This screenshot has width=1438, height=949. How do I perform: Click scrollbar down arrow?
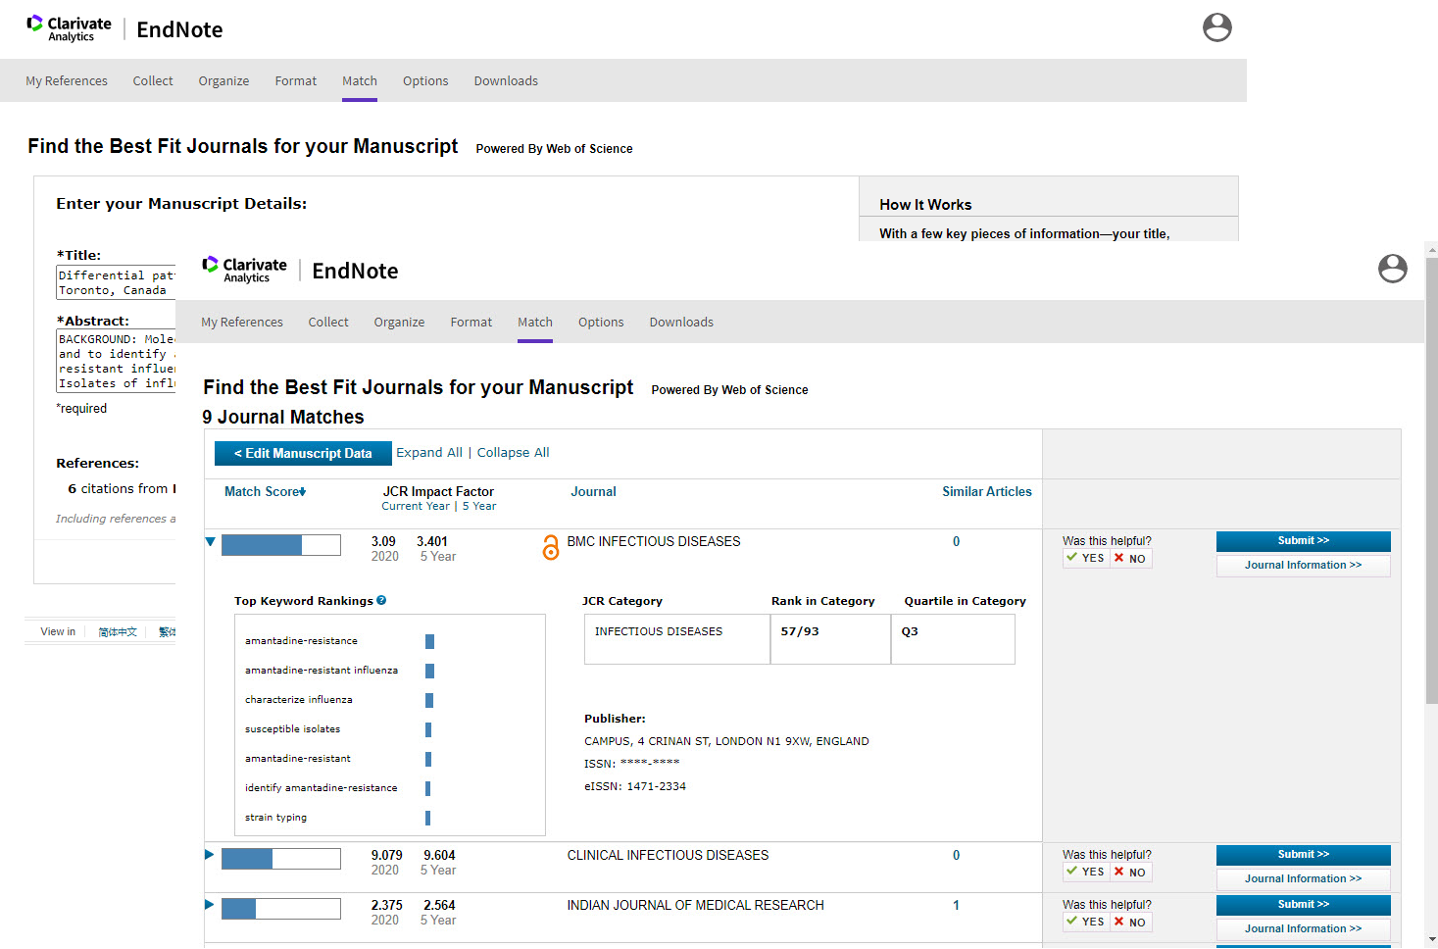click(x=1431, y=940)
